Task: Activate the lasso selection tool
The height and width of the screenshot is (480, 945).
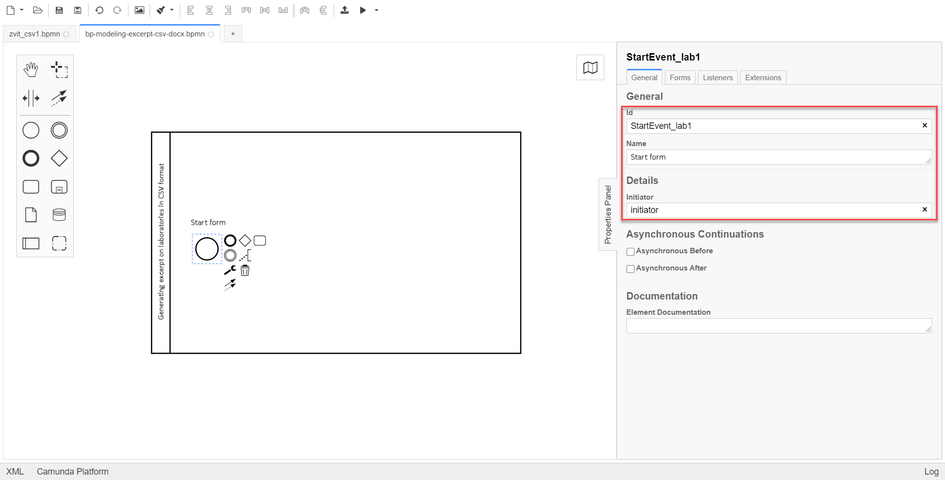Action: click(59, 70)
